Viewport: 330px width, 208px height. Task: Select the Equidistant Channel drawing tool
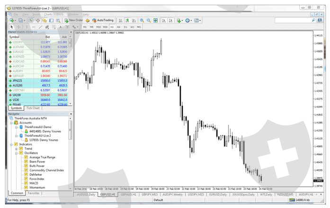47,27
